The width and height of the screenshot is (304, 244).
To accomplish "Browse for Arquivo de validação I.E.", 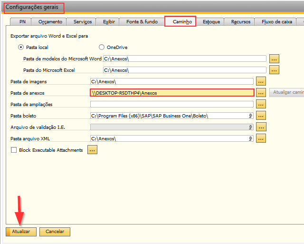I will click(x=261, y=127).
